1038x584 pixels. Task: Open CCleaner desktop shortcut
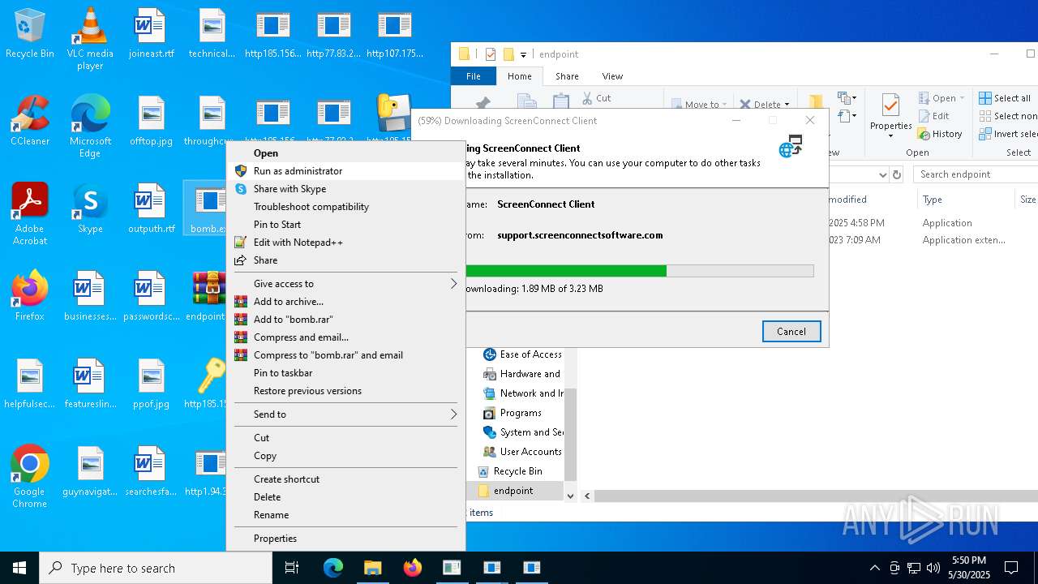(x=30, y=122)
